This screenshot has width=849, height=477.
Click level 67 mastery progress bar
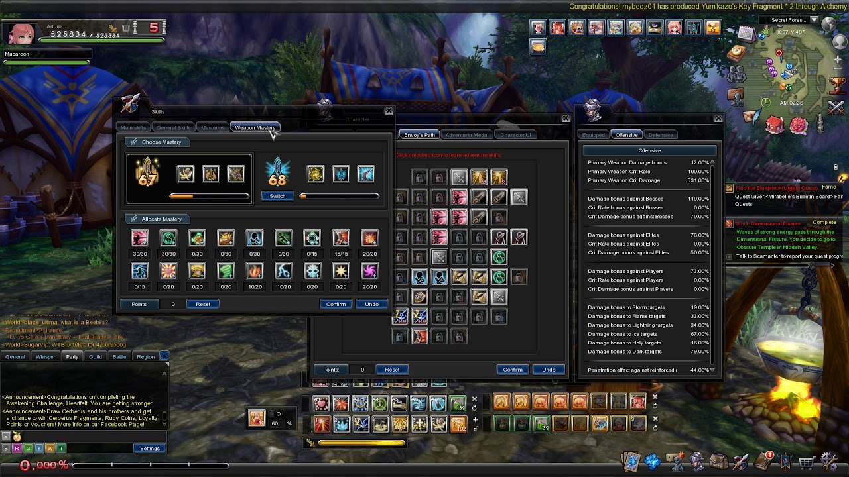coord(210,196)
